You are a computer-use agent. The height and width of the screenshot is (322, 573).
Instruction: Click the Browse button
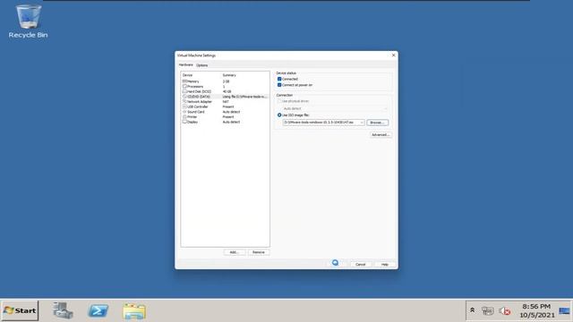point(378,123)
